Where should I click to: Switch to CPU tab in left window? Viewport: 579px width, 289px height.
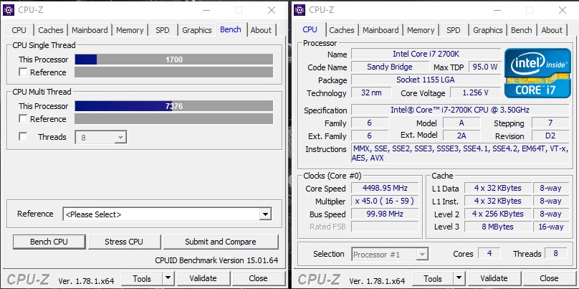(x=19, y=30)
